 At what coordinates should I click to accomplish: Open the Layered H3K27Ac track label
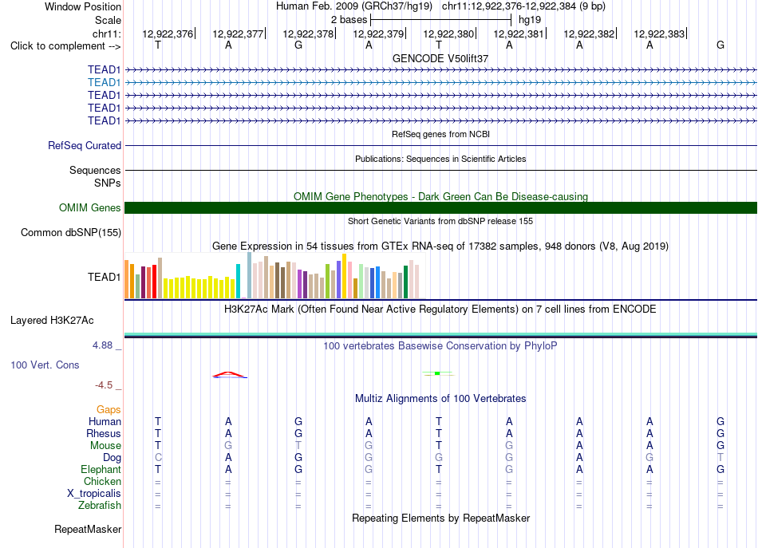click(x=52, y=321)
